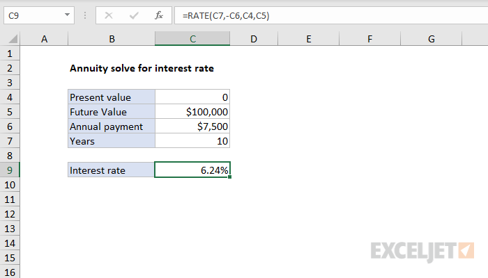The image size is (488, 278).
Task: Open the Insert Function fx dialog
Action: click(x=159, y=15)
